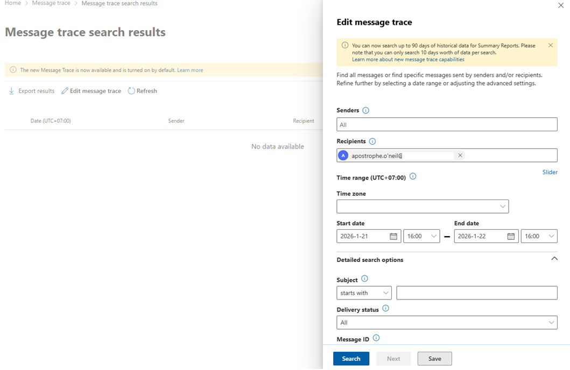Click the recipient avatar A icon
Viewport: 570px width, 370px height.
[x=343, y=155]
